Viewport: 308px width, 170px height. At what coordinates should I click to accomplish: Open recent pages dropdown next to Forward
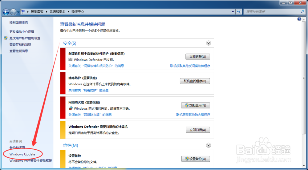(x=18, y=12)
